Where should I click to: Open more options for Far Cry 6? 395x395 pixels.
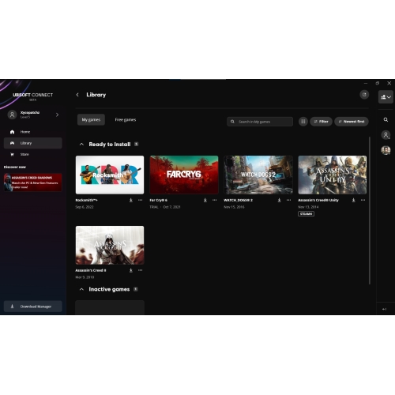pos(215,200)
